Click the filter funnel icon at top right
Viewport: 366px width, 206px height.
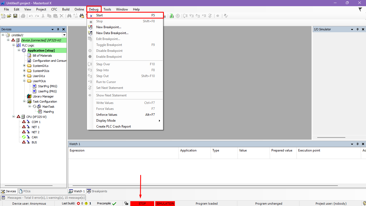coord(360,9)
